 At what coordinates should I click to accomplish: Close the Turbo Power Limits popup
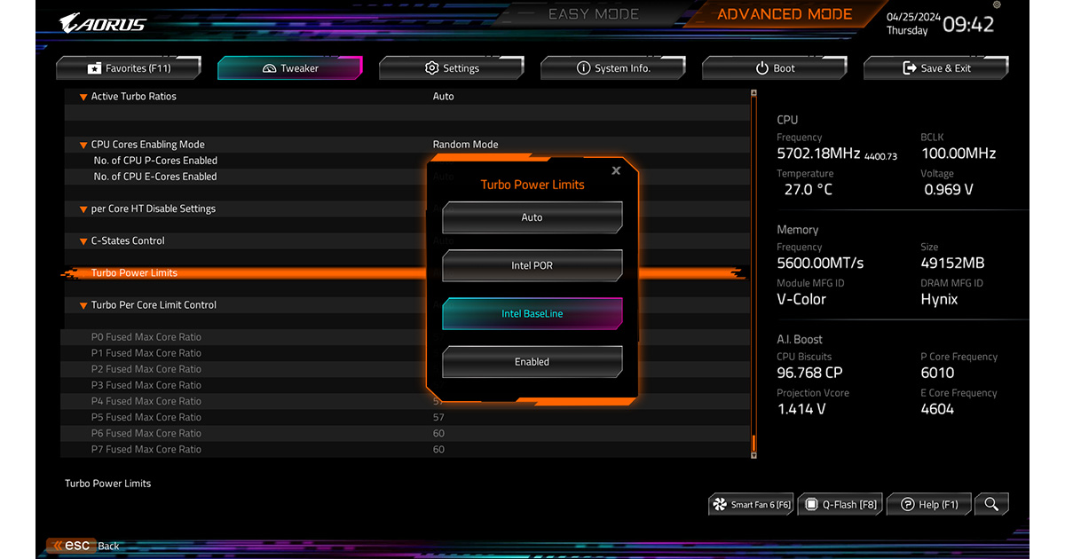(x=616, y=170)
